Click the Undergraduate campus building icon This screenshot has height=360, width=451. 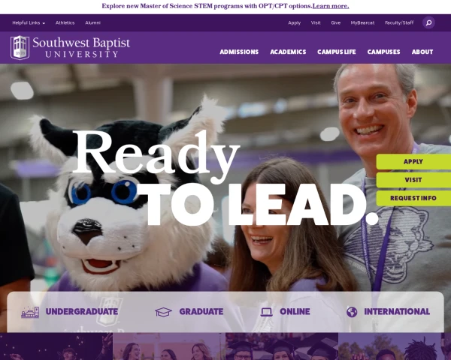pyautogui.click(x=30, y=312)
